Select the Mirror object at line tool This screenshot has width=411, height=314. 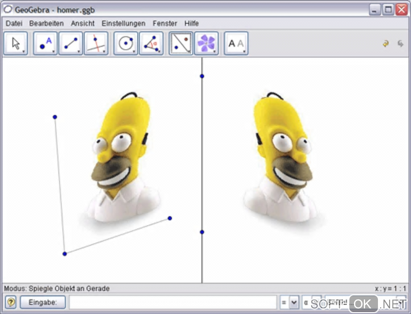[181, 43]
